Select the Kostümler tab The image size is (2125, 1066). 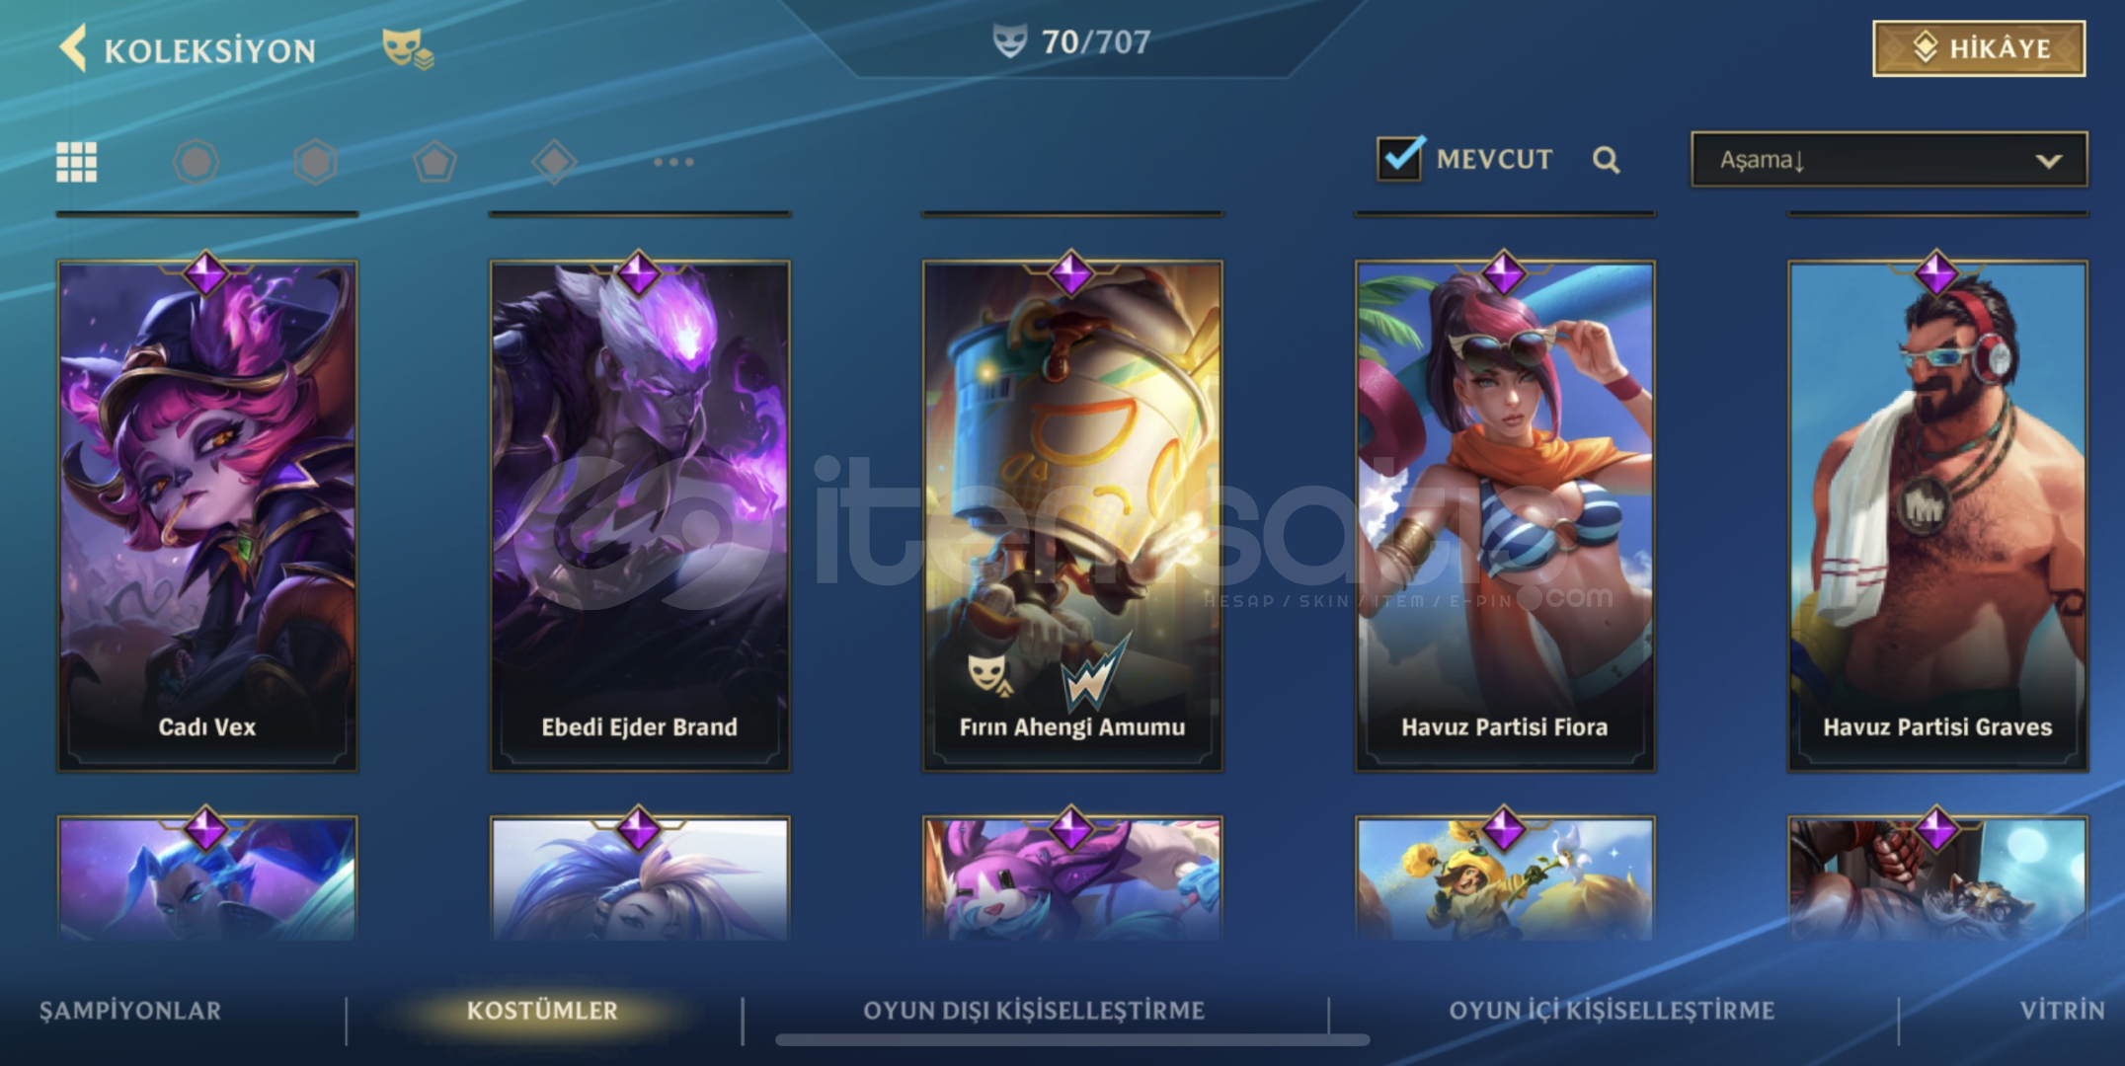542,1011
